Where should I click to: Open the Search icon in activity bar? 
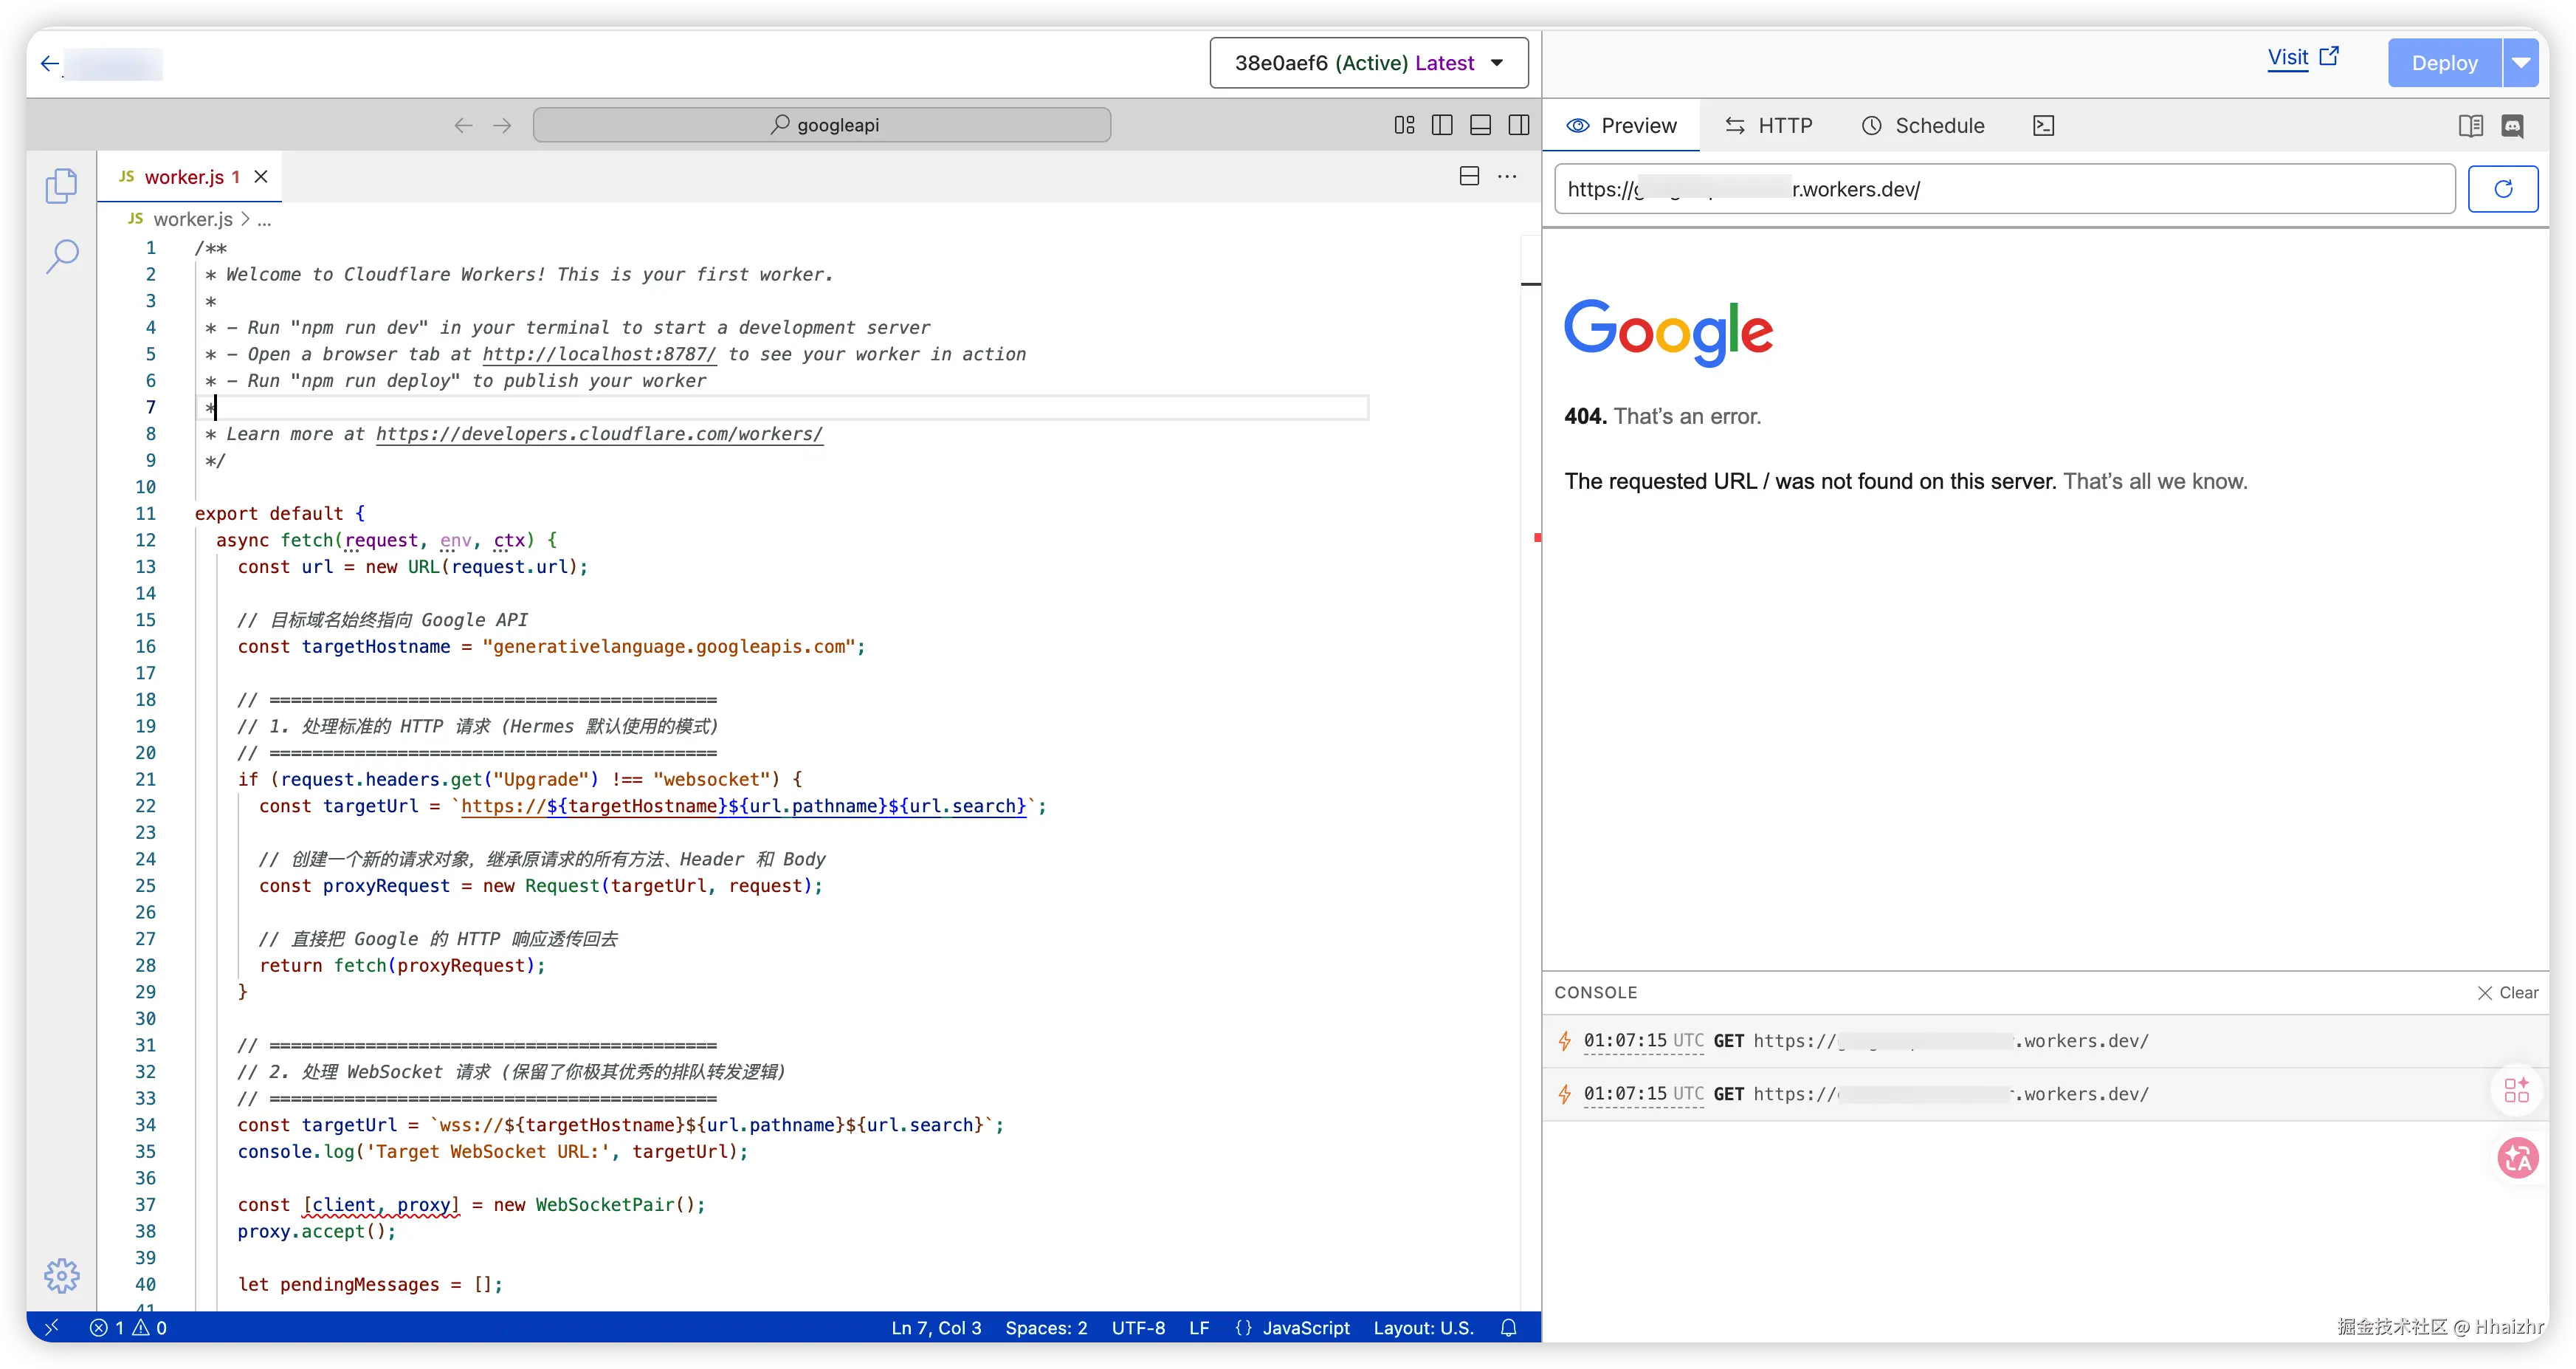62,256
